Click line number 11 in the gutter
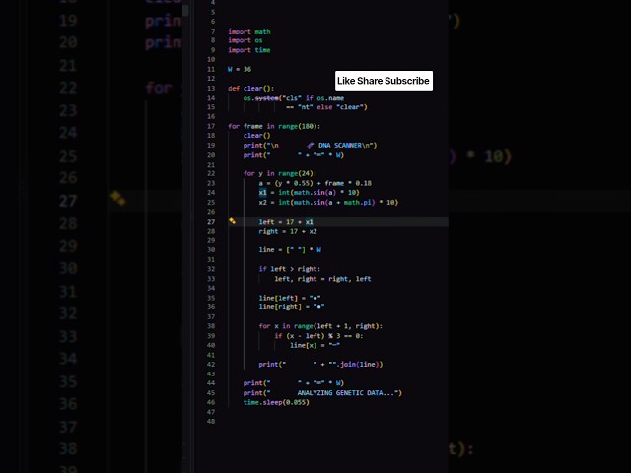Screen dimensions: 631x473 211,69
